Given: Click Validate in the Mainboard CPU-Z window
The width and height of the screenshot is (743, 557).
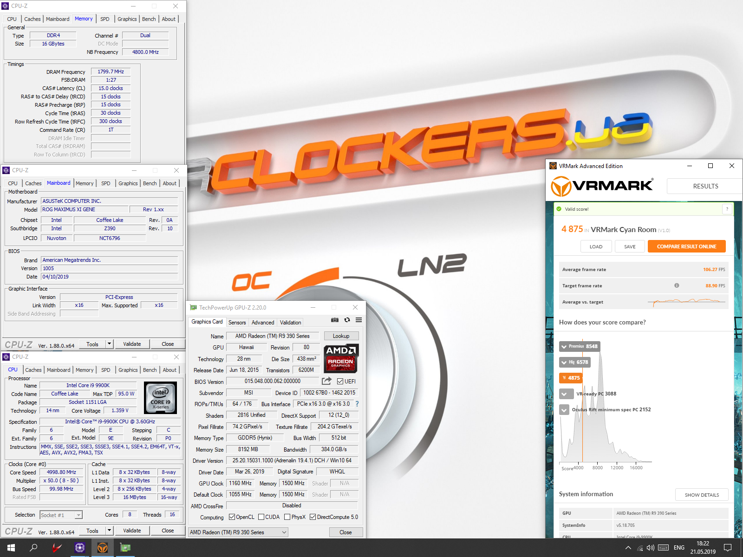Looking at the screenshot, I should [x=132, y=344].
